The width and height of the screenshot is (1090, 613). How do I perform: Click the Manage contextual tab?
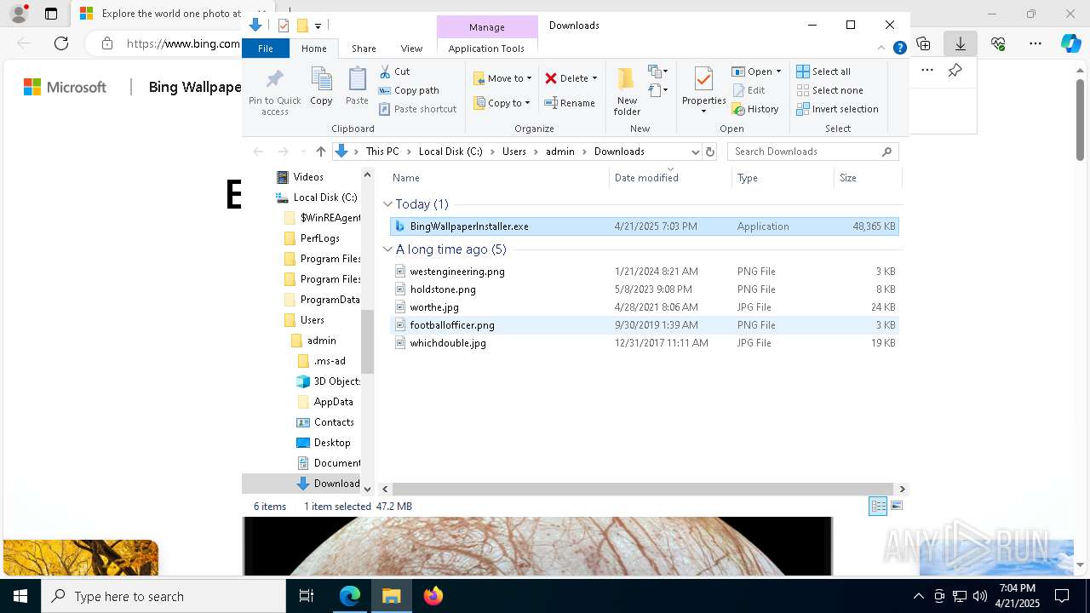click(x=487, y=27)
